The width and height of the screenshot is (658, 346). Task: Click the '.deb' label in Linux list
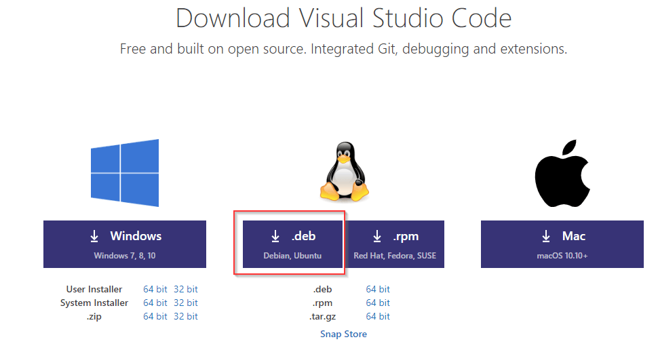point(322,289)
